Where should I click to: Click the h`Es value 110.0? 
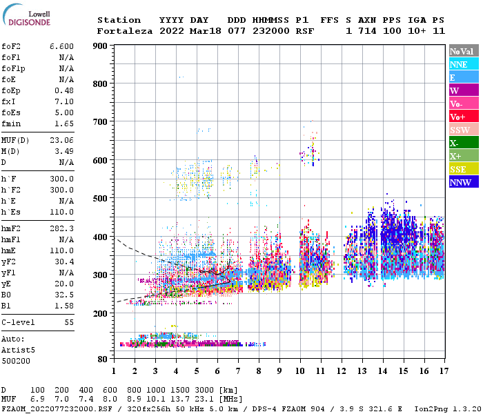click(x=61, y=213)
